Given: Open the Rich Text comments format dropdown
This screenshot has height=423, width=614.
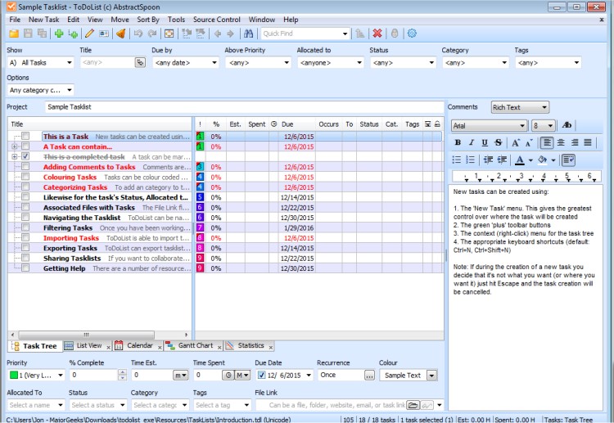Looking at the screenshot, I should (520, 107).
